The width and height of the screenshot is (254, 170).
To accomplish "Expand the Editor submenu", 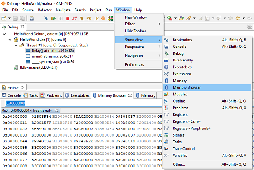I will (139, 24).
